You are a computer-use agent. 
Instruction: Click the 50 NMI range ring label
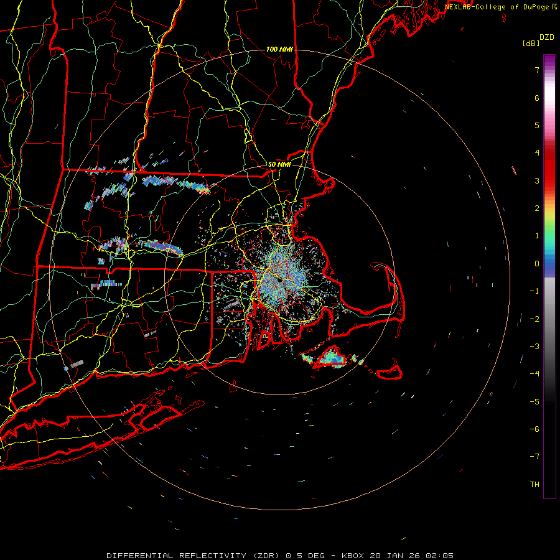tap(279, 165)
